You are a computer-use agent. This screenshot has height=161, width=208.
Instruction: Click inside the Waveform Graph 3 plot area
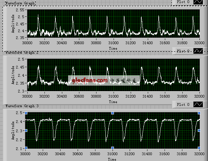point(113,131)
